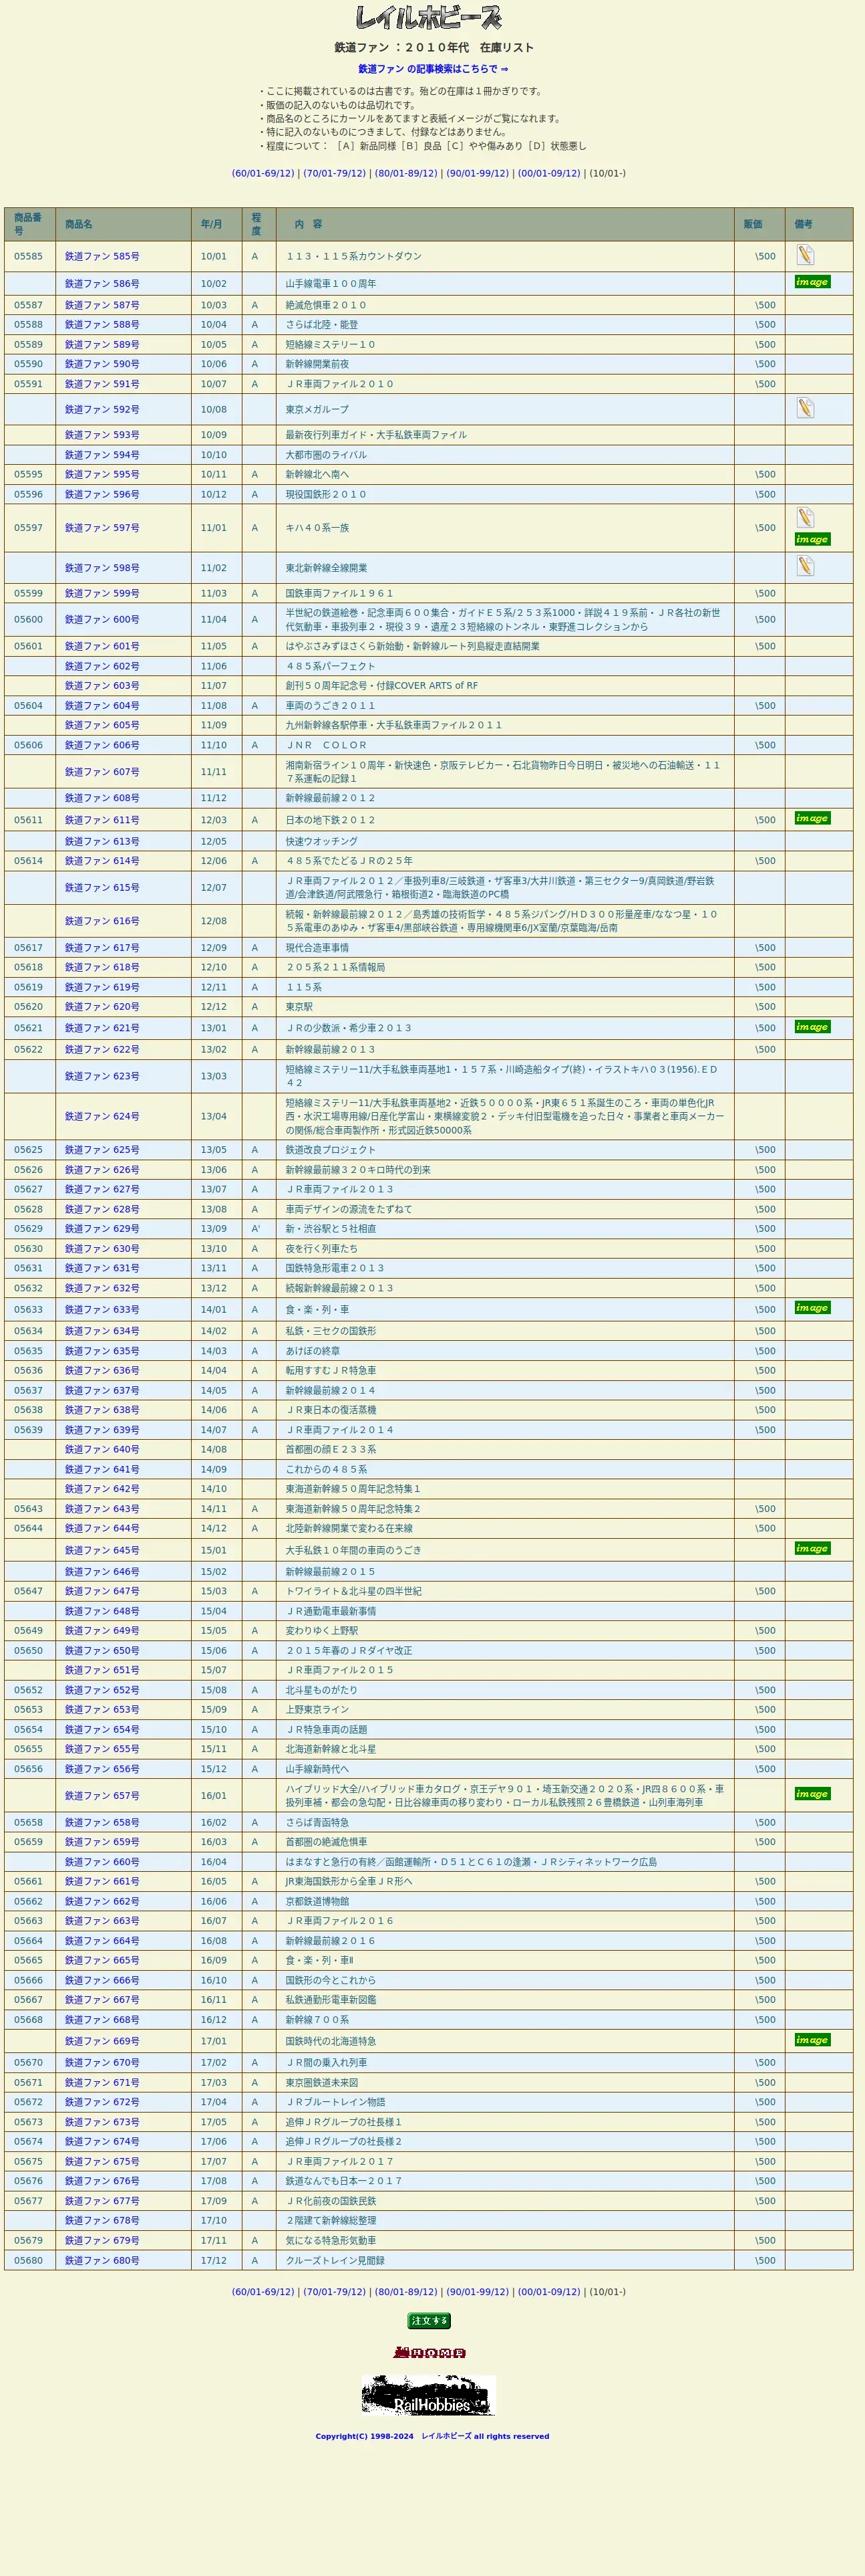The height and width of the screenshot is (2576, 865).
Task: View the image badge in row 05597
Action: point(812,539)
